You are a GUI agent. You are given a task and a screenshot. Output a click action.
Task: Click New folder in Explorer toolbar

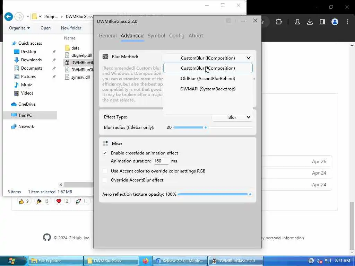point(71,28)
